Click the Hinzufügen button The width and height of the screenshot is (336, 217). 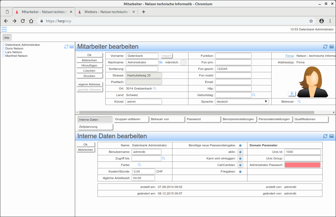pos(89,65)
